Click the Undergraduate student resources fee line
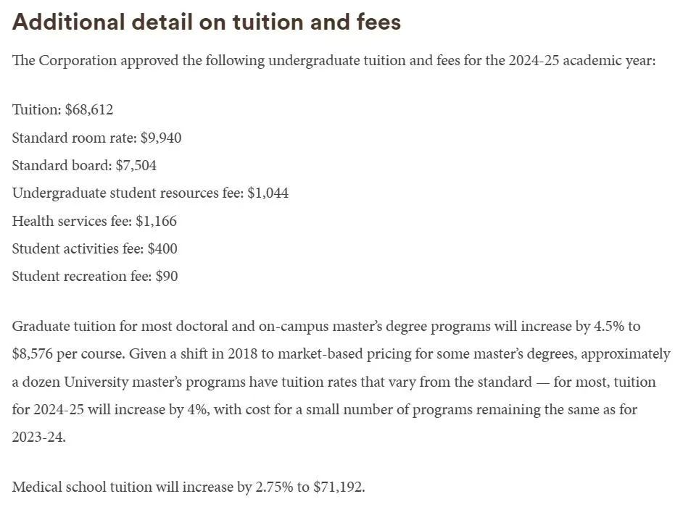 click(x=150, y=193)
